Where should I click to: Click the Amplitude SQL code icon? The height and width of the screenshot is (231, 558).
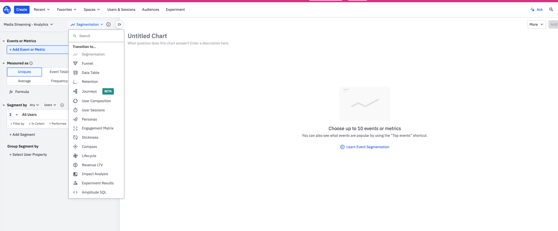coord(75,192)
